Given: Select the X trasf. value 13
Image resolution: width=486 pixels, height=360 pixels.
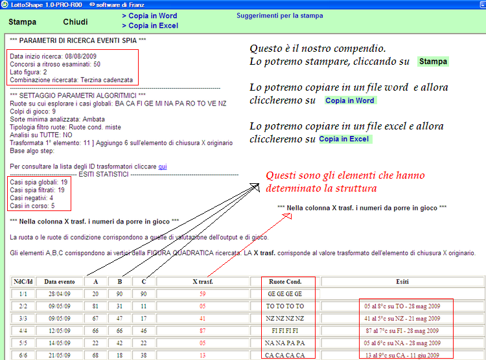Looking at the screenshot, I should click(203, 355).
